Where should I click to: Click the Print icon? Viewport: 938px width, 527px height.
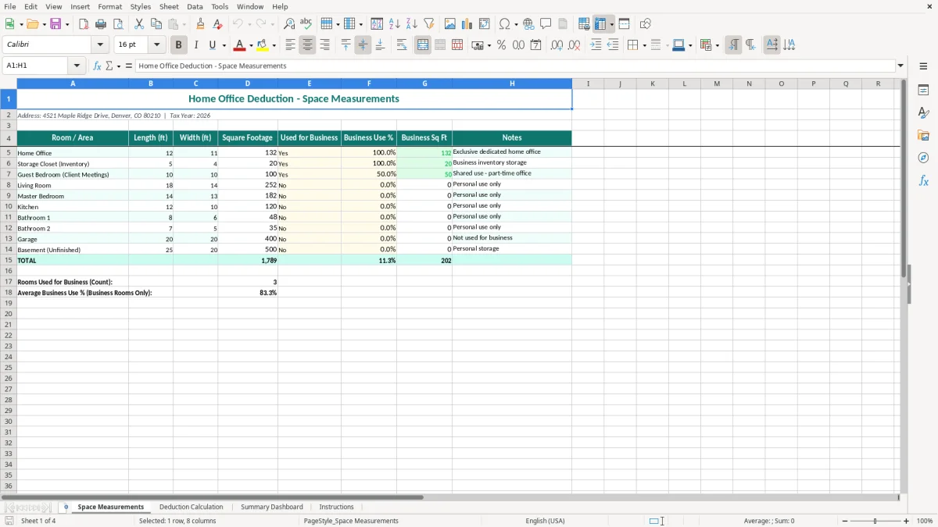click(x=101, y=24)
